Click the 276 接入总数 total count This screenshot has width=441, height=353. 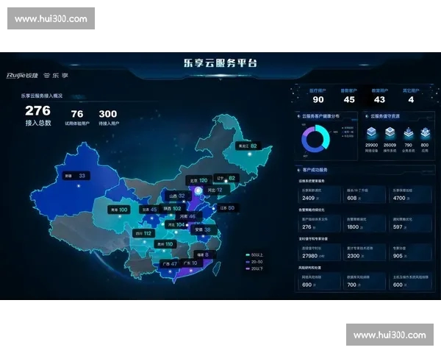(x=38, y=115)
